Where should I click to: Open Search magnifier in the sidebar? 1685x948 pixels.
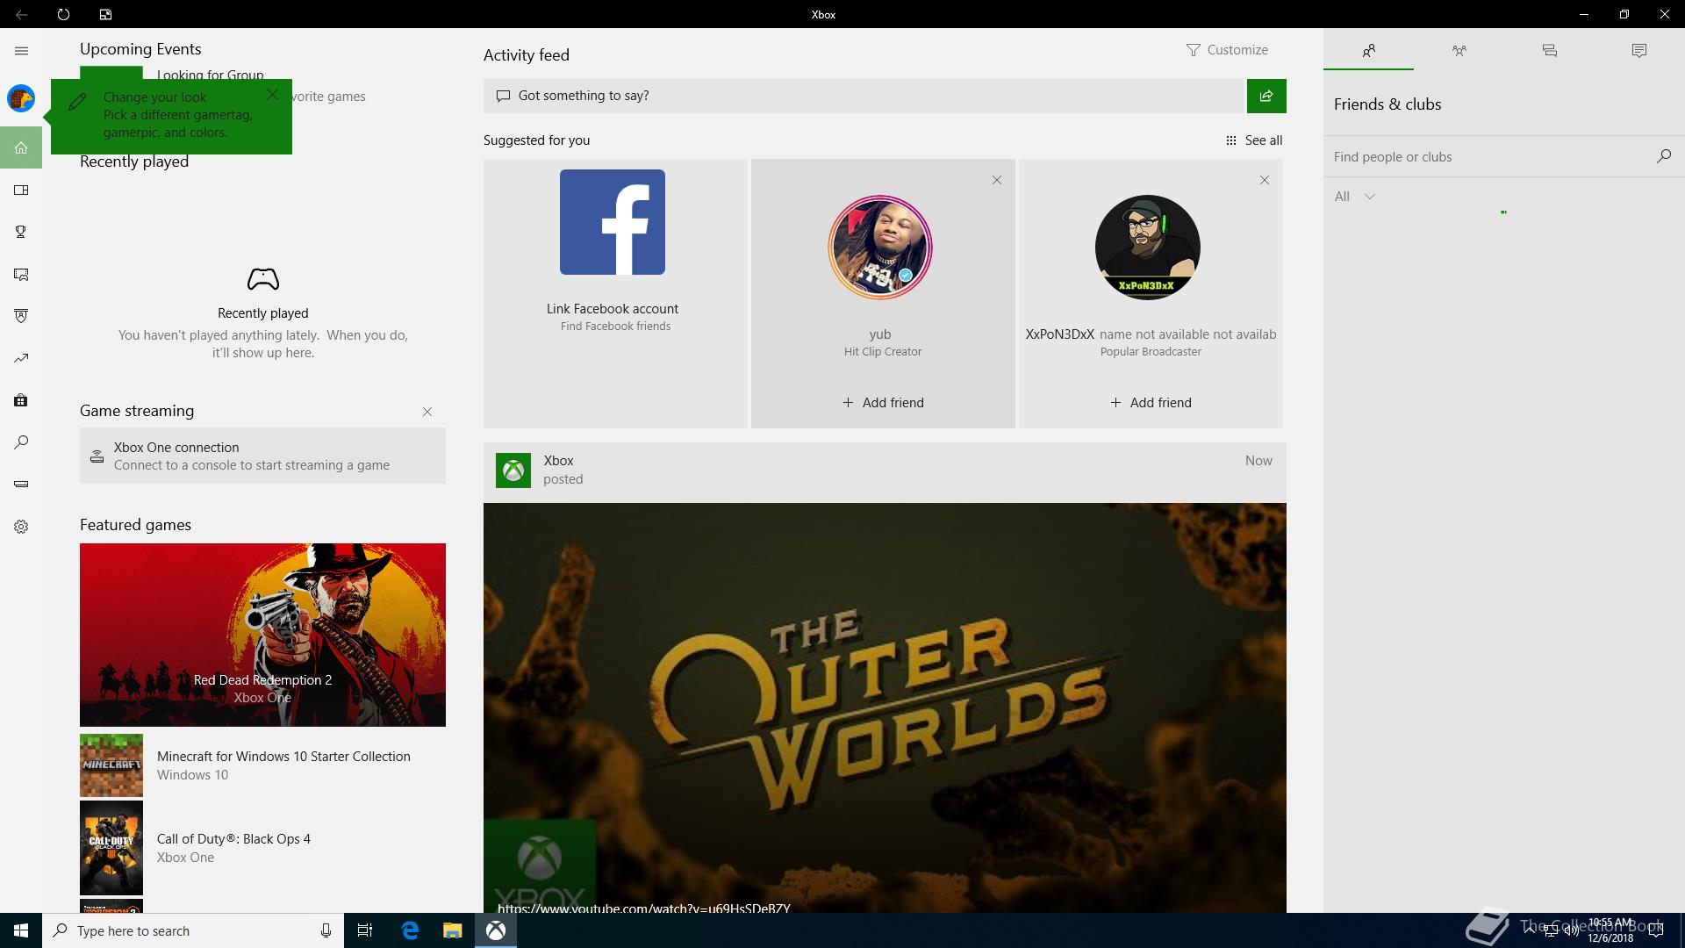tap(21, 442)
